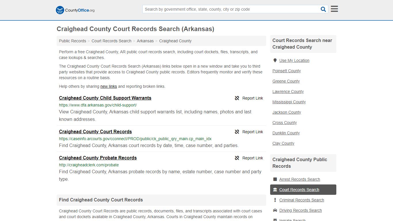The height and width of the screenshot is (221, 393).
Task: Select Use My Location
Action: (294, 60)
